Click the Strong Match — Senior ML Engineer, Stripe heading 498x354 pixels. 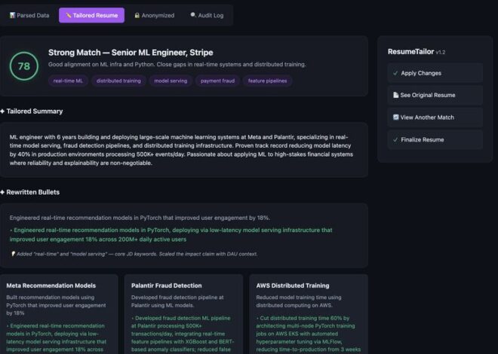(131, 53)
